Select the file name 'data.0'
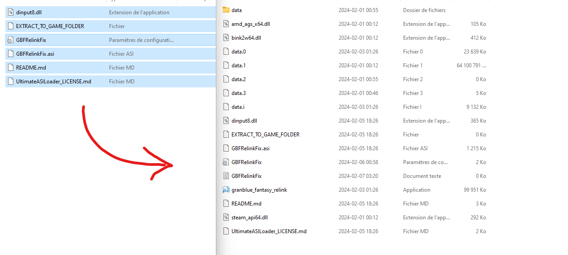The width and height of the screenshot is (568, 255). click(239, 51)
